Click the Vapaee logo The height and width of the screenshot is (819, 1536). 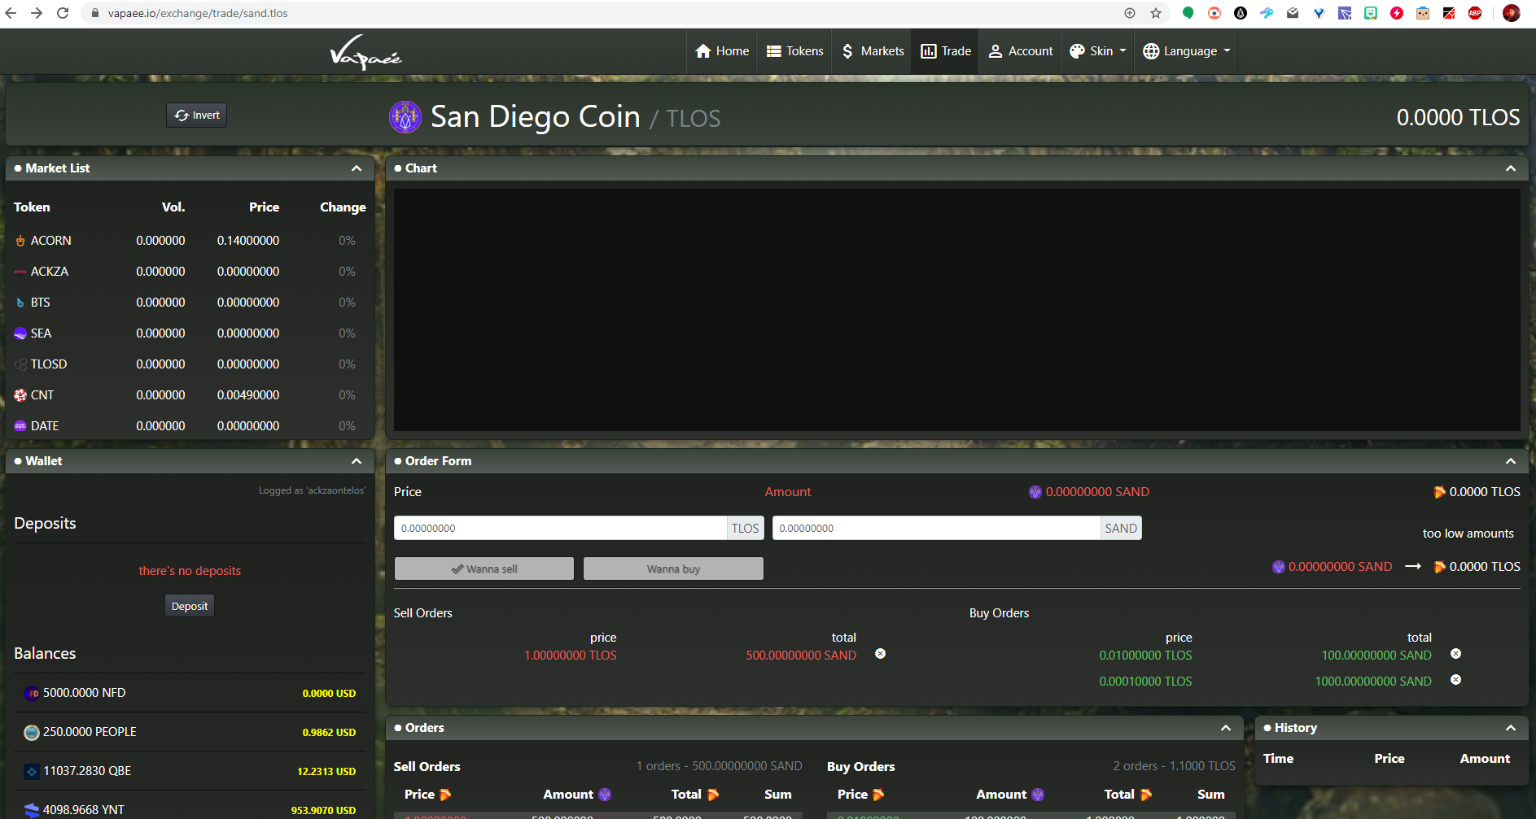coord(365,52)
